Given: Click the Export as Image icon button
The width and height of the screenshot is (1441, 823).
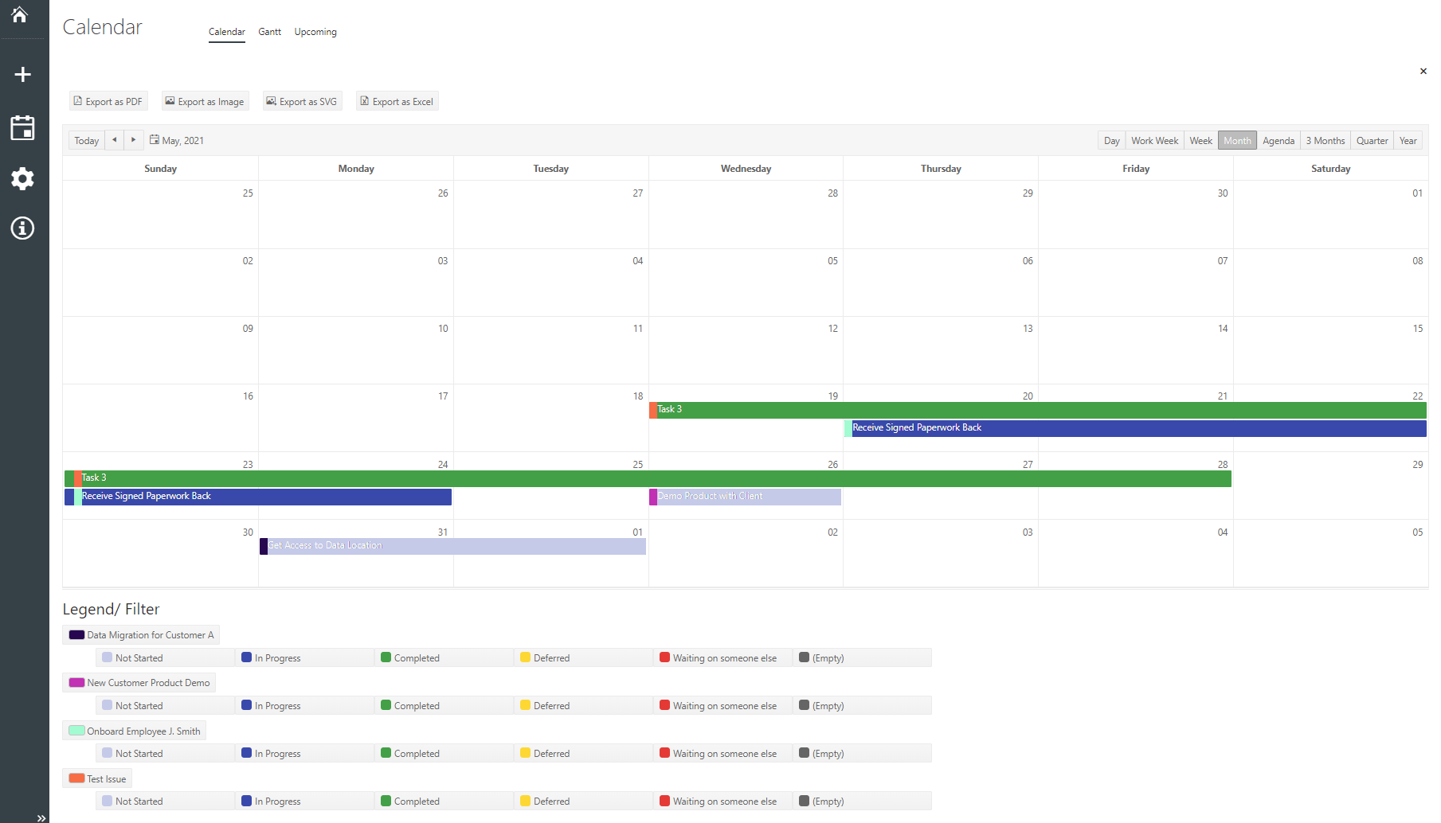Looking at the screenshot, I should (x=170, y=101).
